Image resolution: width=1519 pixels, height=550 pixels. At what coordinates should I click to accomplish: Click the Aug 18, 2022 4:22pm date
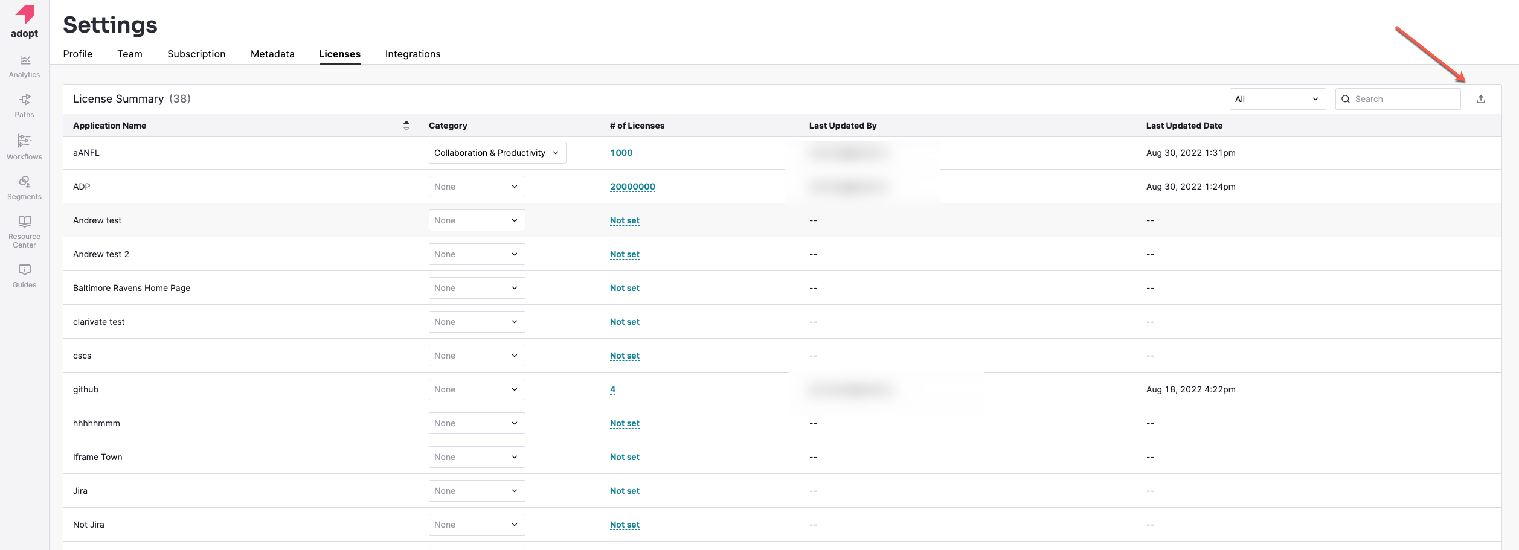coord(1191,389)
